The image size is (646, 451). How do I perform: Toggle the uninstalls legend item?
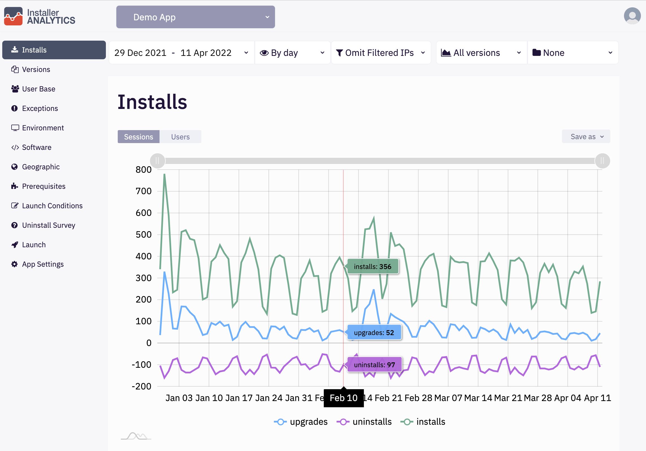coord(364,422)
